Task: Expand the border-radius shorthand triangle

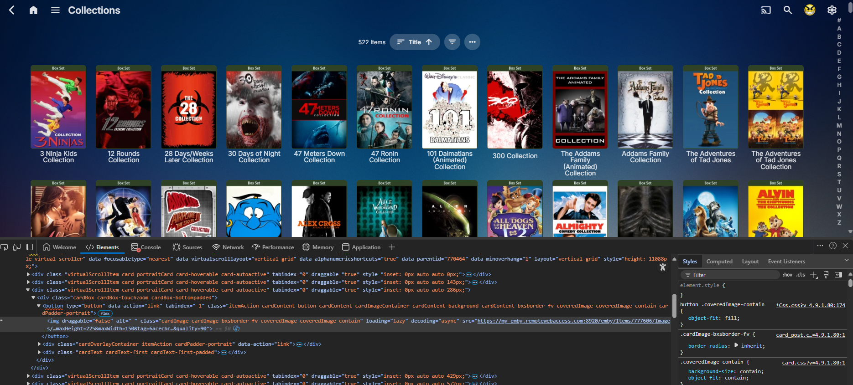Action: 736,345
